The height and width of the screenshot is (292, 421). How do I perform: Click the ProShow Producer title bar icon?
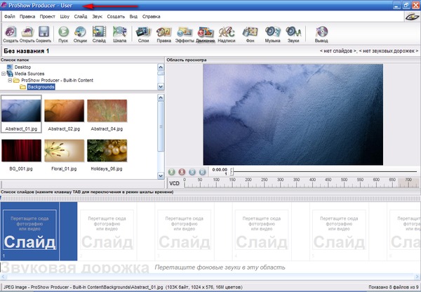[4, 5]
